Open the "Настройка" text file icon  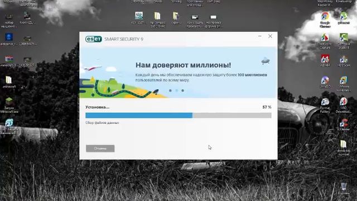[213, 21]
